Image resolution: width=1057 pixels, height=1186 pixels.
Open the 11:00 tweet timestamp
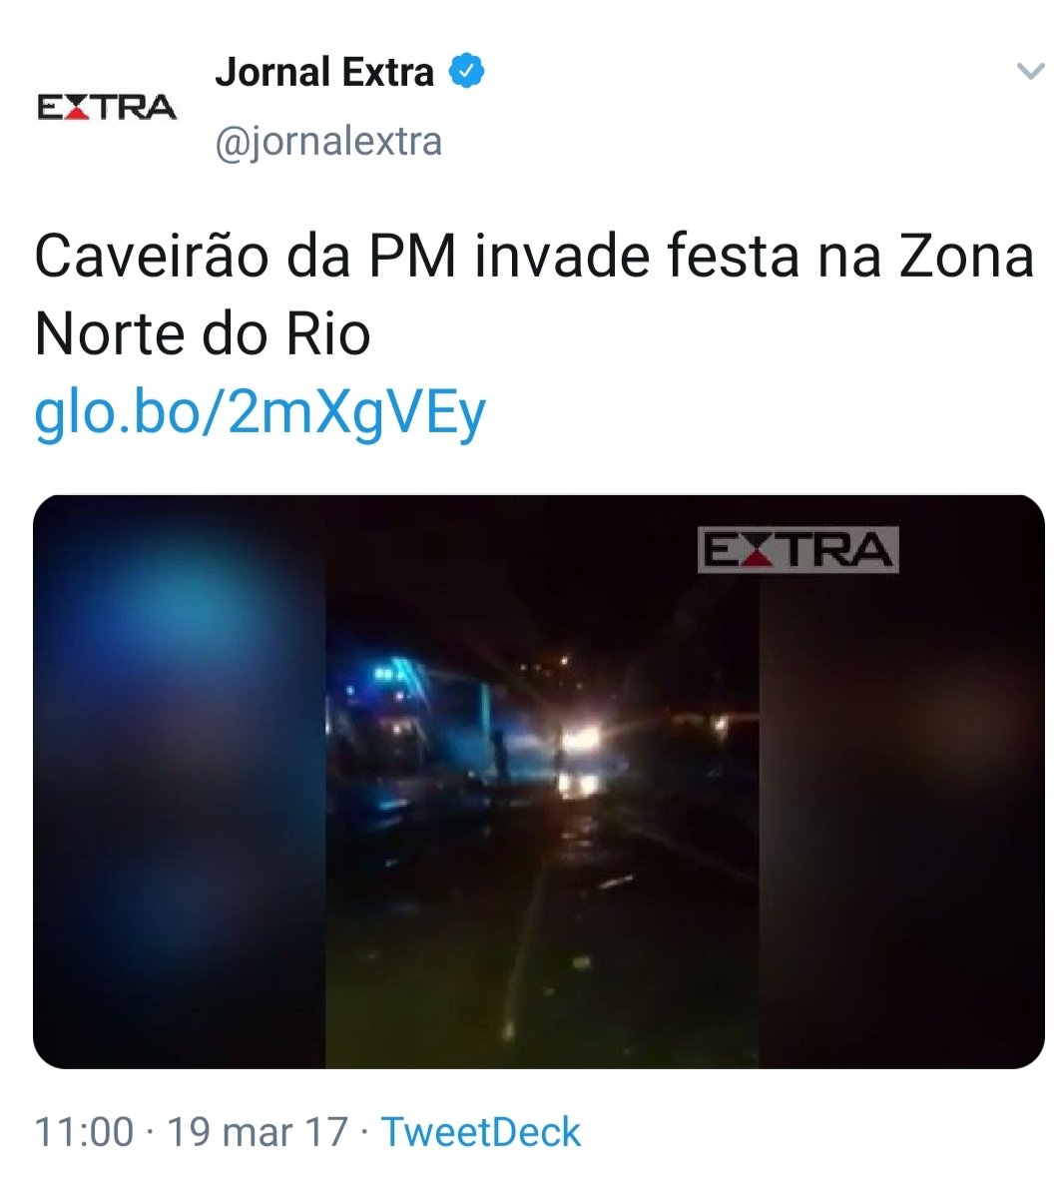(x=84, y=1132)
